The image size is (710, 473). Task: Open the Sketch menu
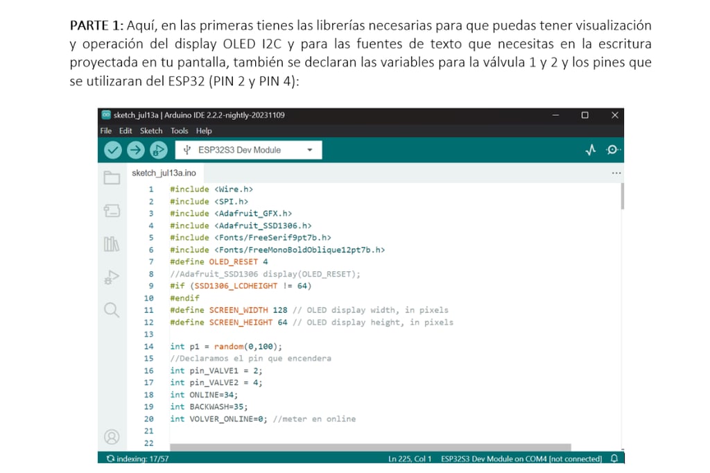pos(150,131)
